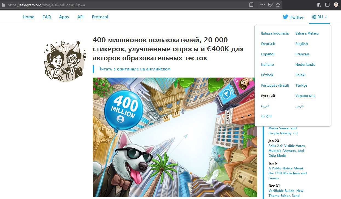Choose Français from language list
Screen dimensions: 341x199
(302, 54)
